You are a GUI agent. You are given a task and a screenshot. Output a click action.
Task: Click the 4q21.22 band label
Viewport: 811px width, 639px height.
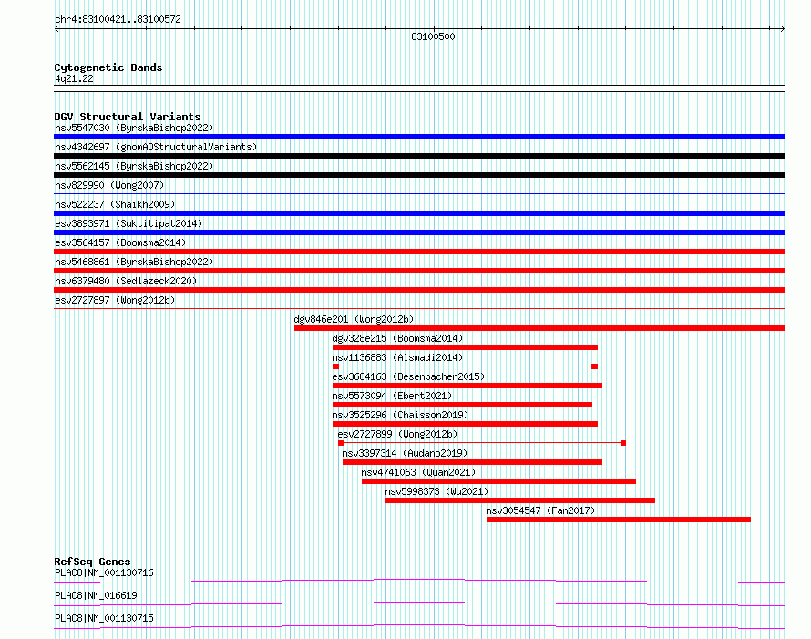pos(74,78)
